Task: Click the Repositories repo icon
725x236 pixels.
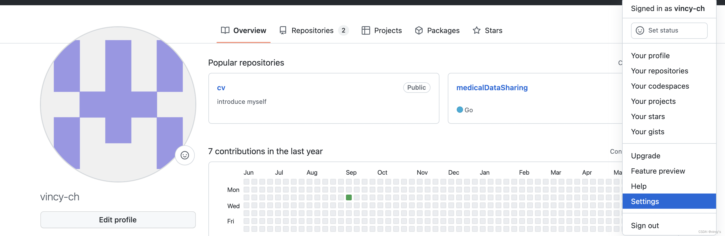Action: coord(283,30)
